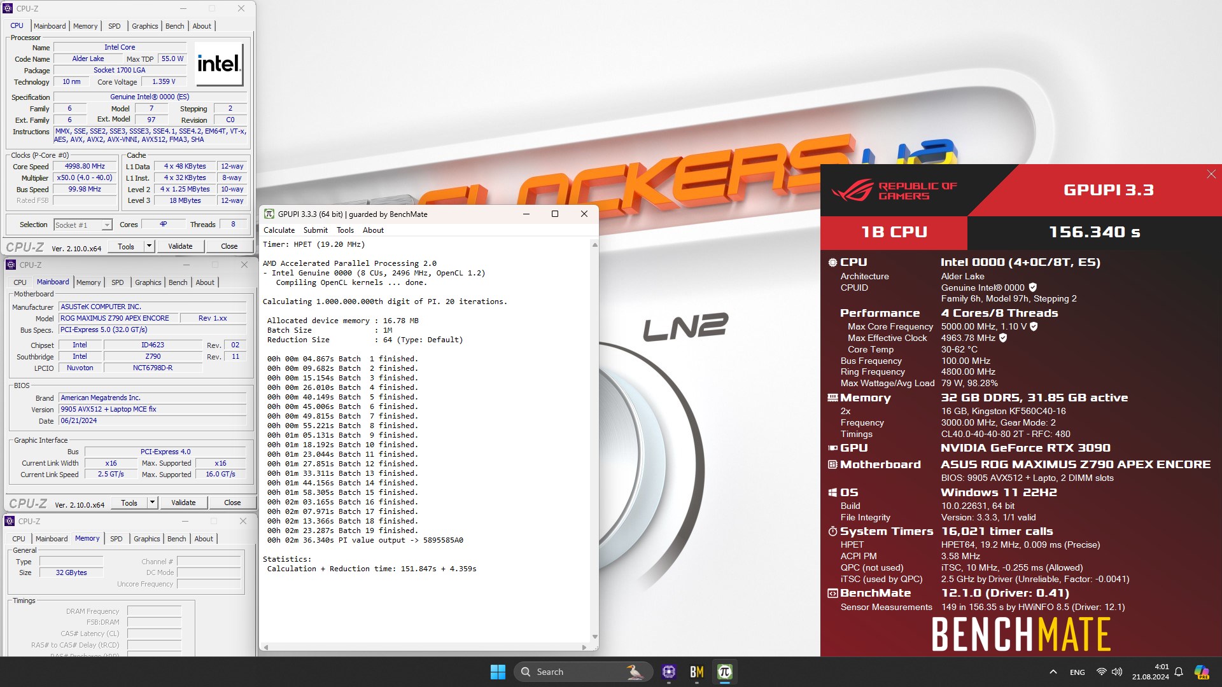The height and width of the screenshot is (687, 1222).
Task: Click the clock showing 4:01 21.08.2024
Action: click(x=1151, y=672)
